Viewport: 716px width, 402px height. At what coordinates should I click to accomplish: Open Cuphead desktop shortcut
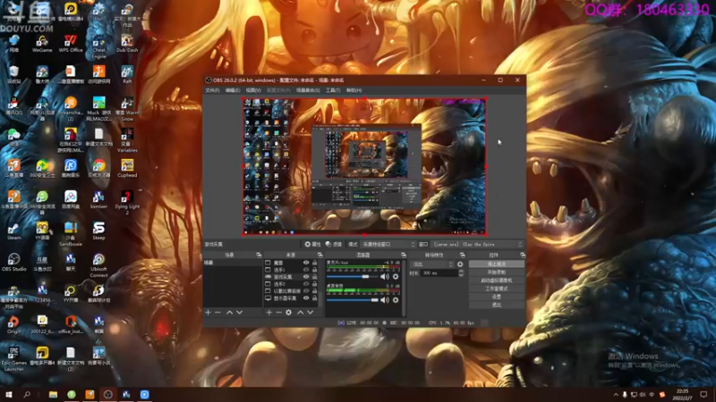(x=127, y=168)
